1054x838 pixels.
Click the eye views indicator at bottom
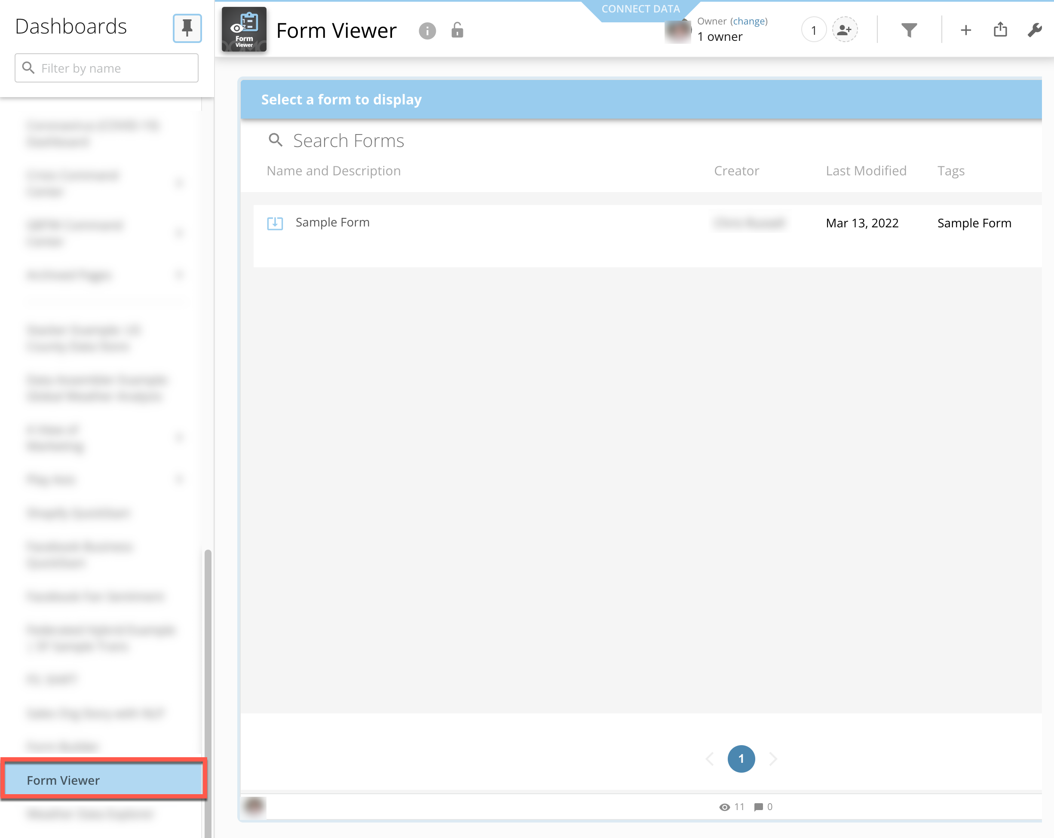coord(724,807)
